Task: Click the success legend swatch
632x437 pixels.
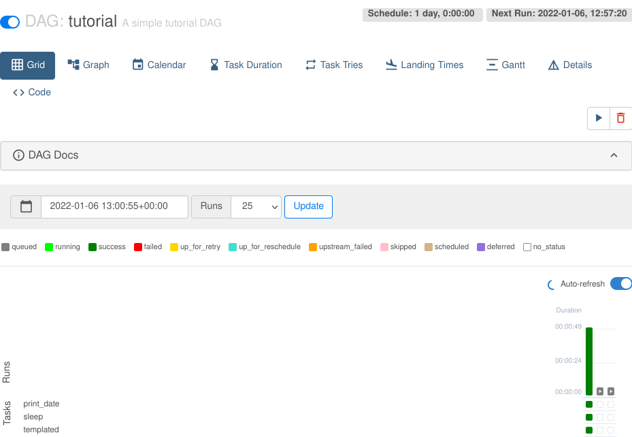Action: (x=93, y=246)
